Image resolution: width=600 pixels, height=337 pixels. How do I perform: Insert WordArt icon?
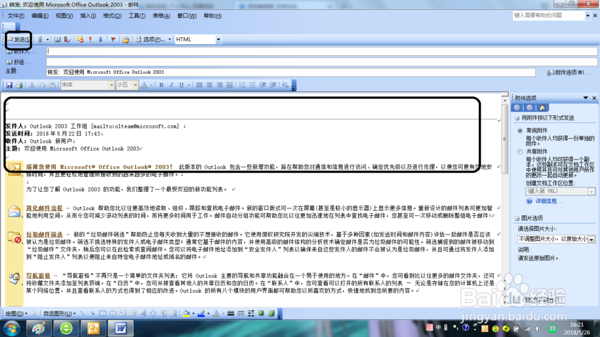pos(143,313)
